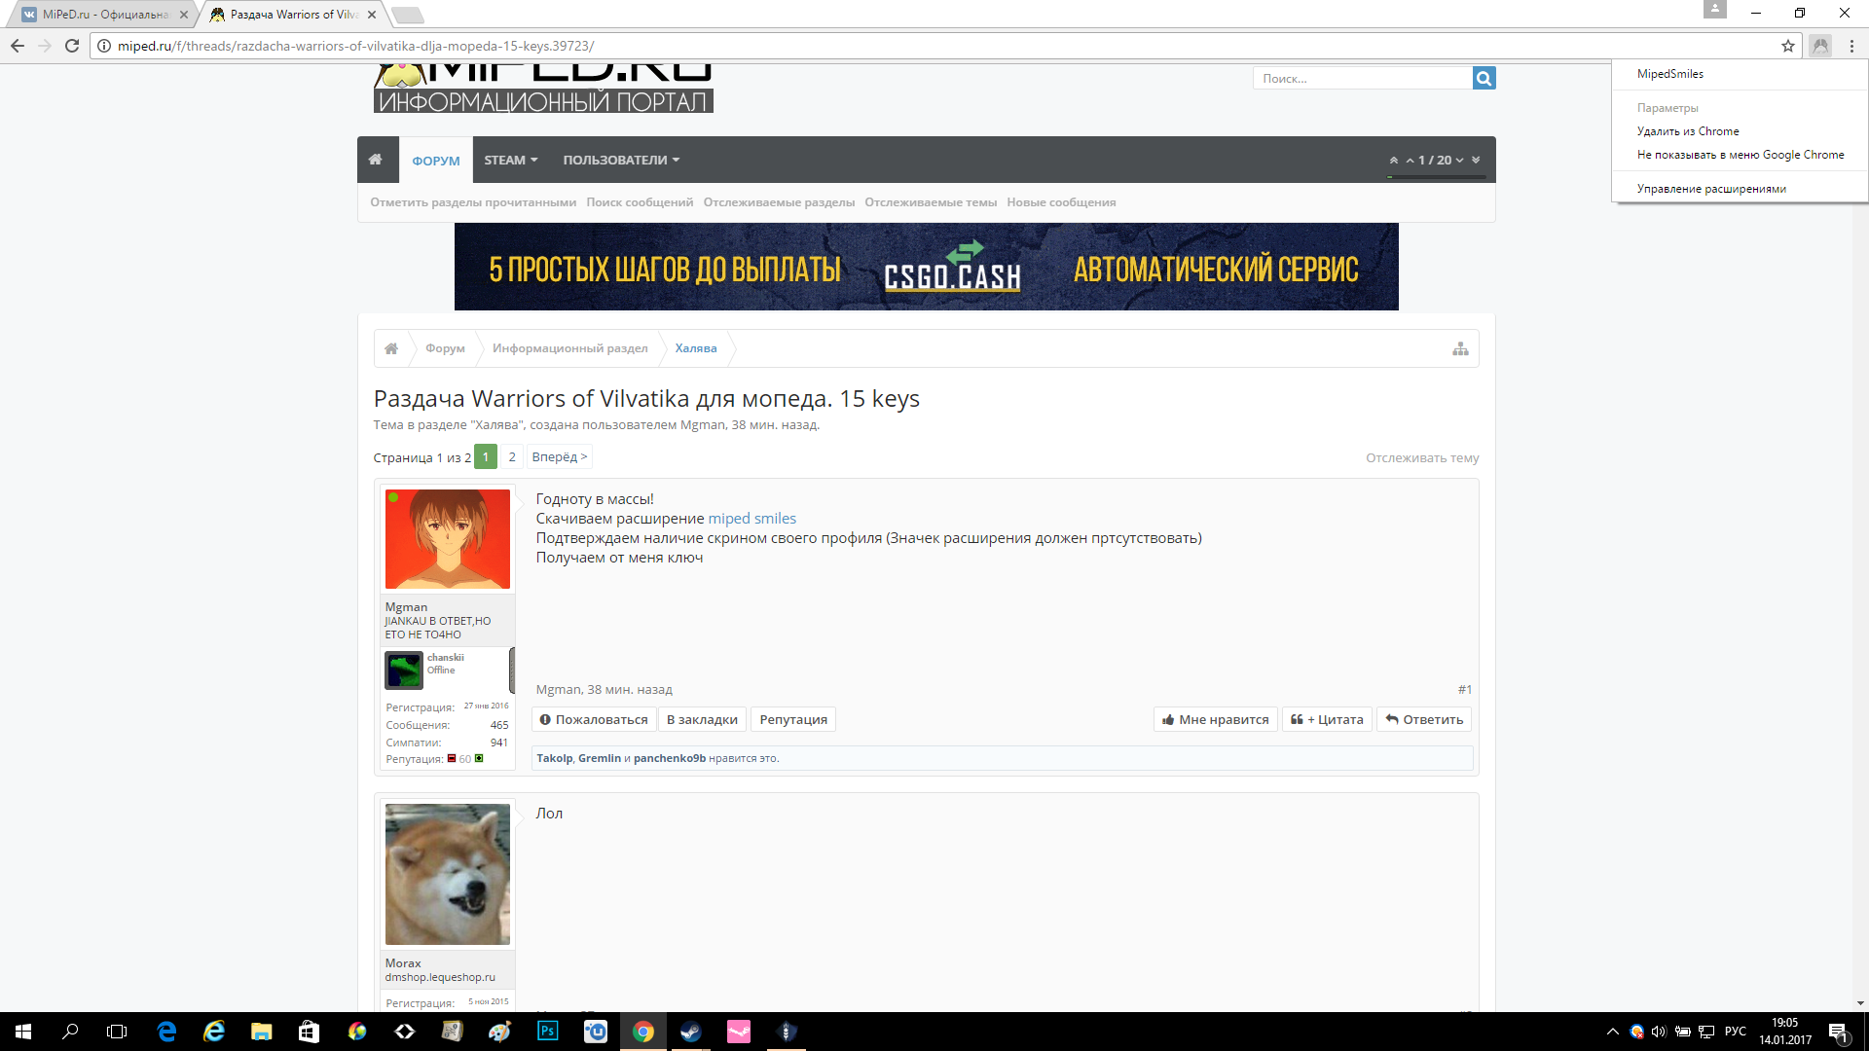Reload the current page

coord(72,46)
